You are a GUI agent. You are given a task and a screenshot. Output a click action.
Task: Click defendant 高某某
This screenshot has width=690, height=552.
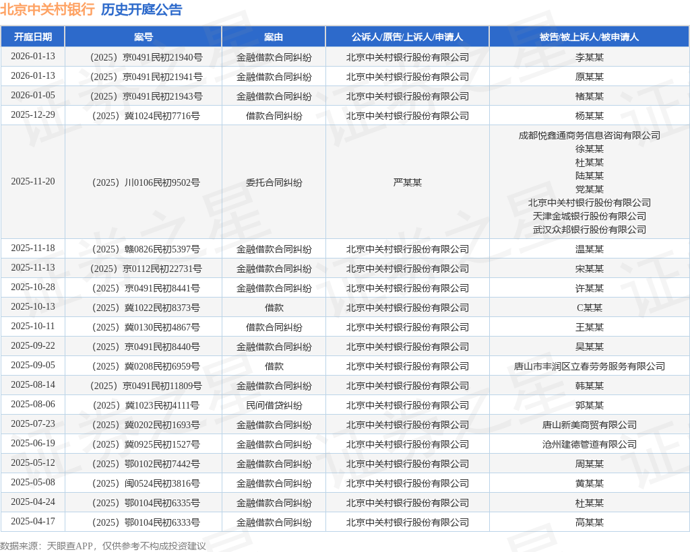coord(589,522)
